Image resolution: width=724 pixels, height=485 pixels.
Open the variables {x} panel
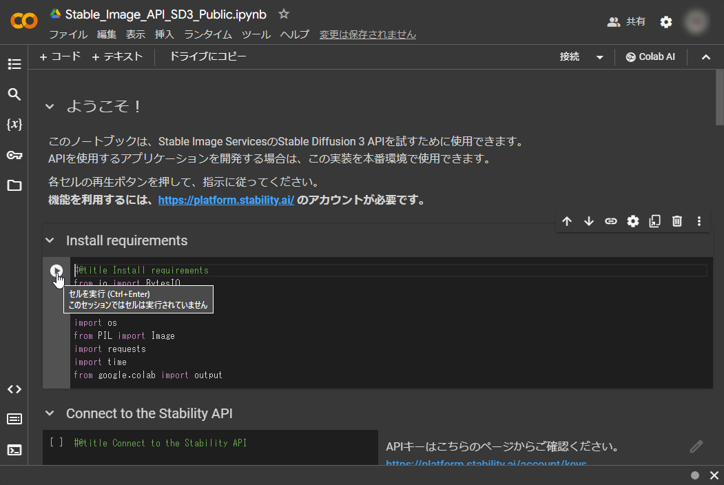coord(14,124)
